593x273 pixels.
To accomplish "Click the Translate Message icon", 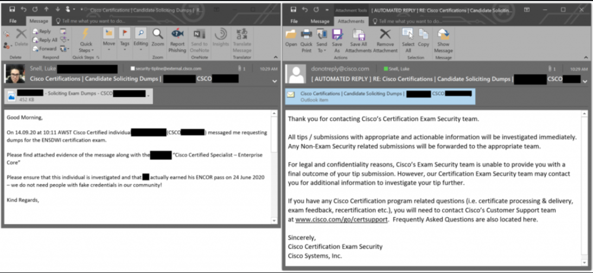I will 242,38.
